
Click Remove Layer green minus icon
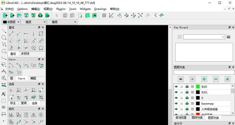coord(216,79)
